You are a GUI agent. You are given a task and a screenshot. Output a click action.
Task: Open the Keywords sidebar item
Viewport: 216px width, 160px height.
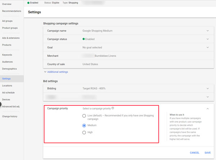point(7,55)
